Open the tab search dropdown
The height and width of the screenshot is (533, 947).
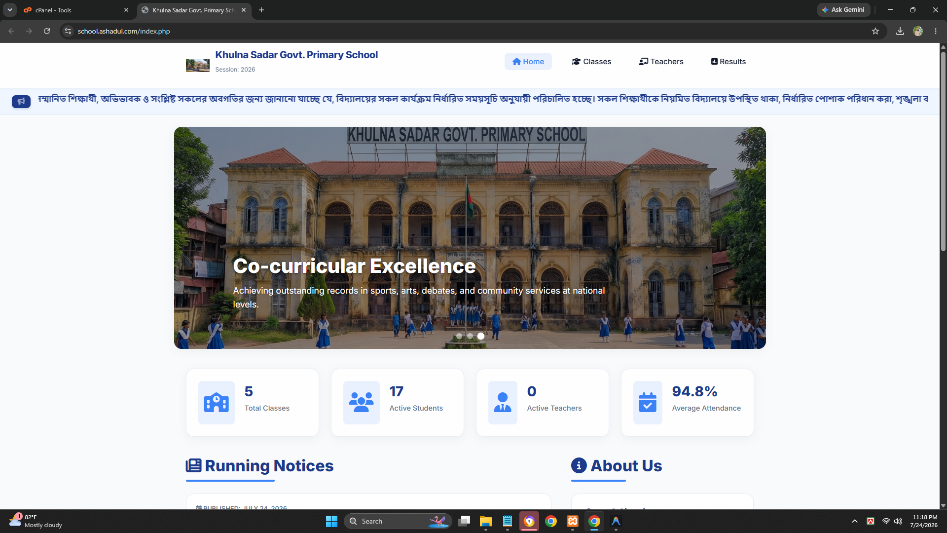click(10, 10)
